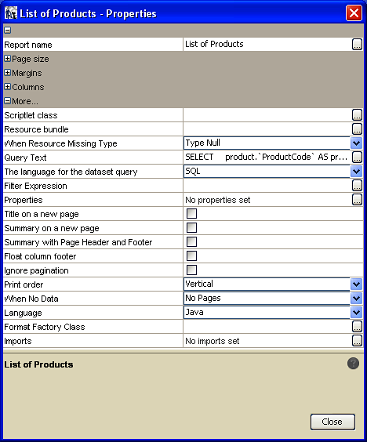Select the Print order label
The height and width of the screenshot is (442, 367).
point(24,284)
